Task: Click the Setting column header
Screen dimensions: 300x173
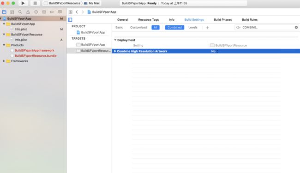Action: coord(138,46)
